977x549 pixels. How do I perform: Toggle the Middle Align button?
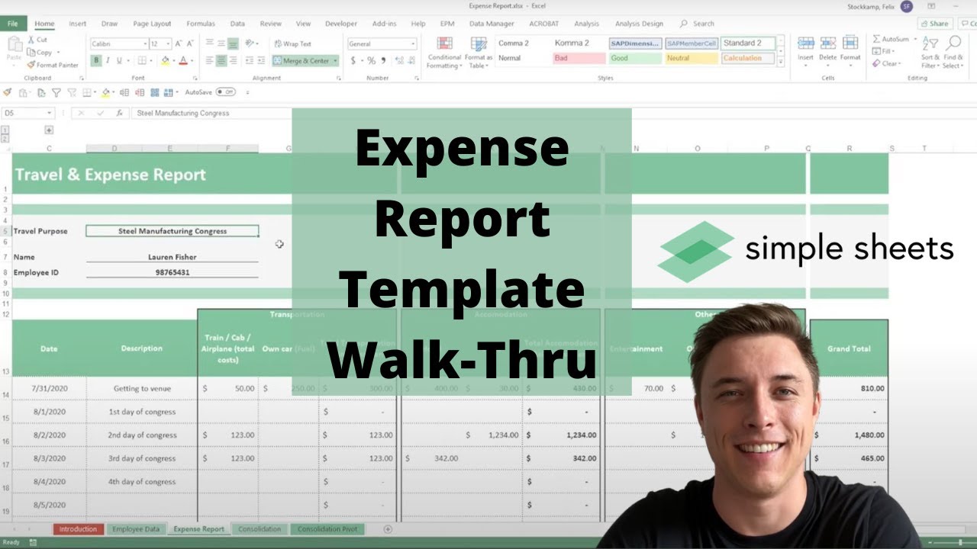[221, 44]
